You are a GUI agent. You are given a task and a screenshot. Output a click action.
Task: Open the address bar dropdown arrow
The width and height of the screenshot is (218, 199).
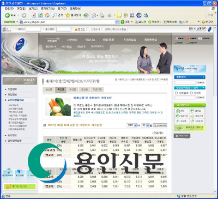pos(117,22)
